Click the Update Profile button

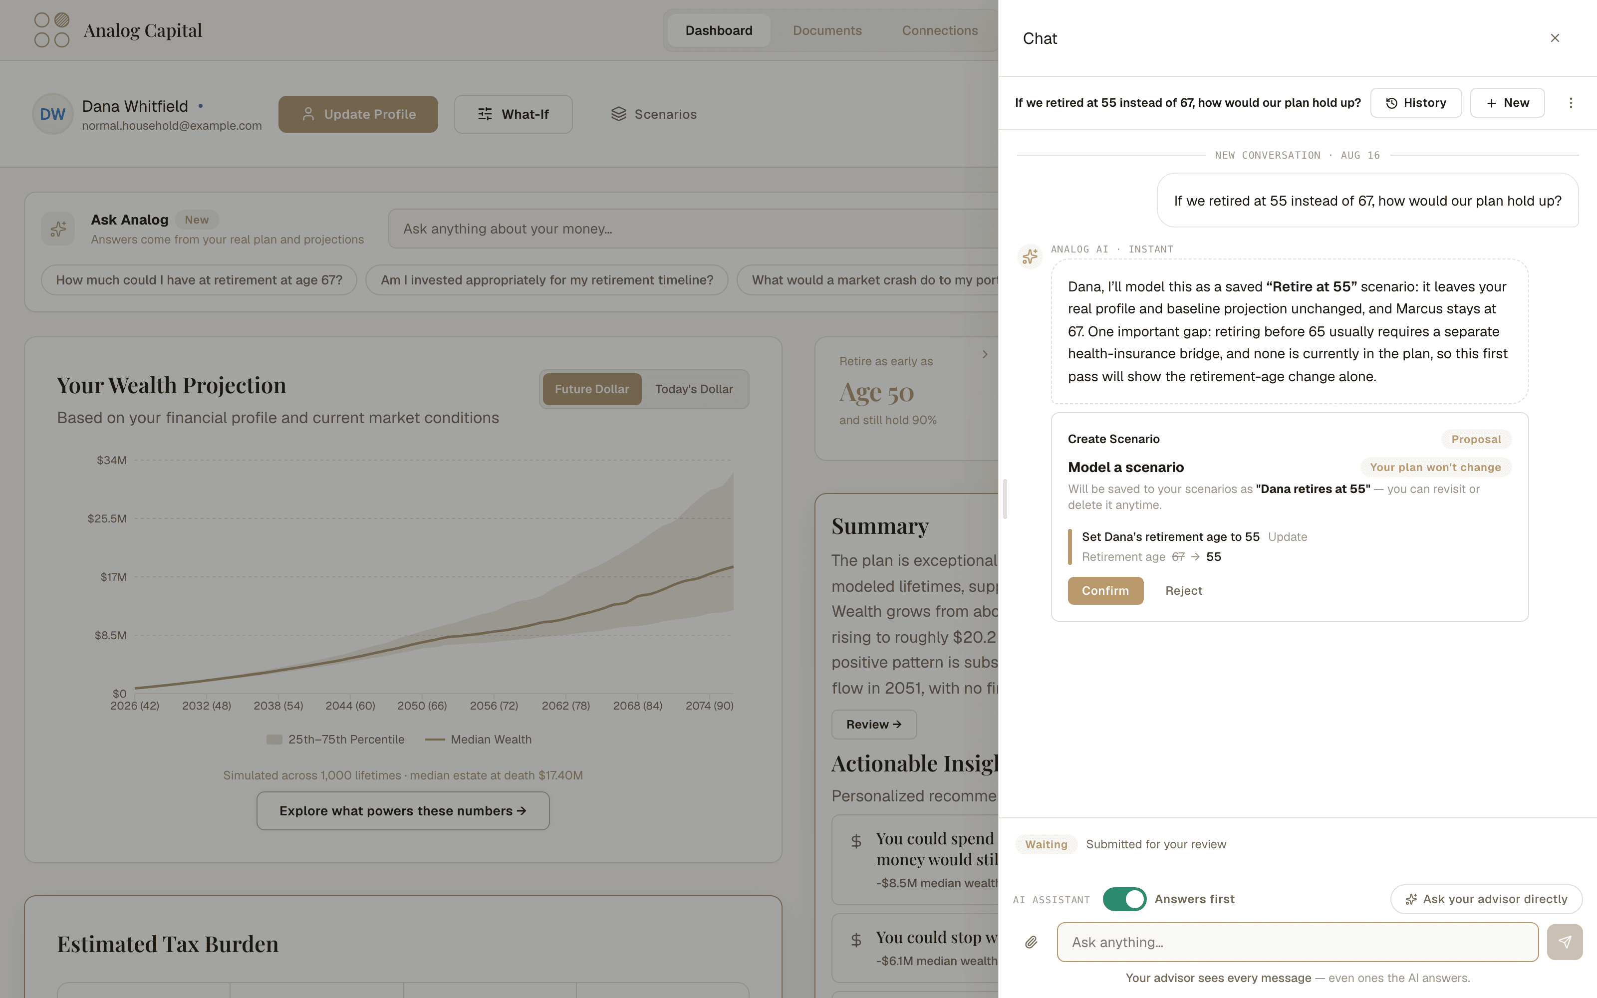coord(358,114)
